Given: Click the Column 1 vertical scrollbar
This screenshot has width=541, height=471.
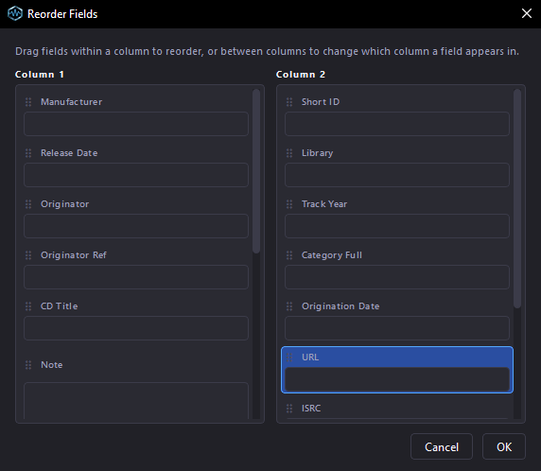Looking at the screenshot, I should click(x=256, y=171).
